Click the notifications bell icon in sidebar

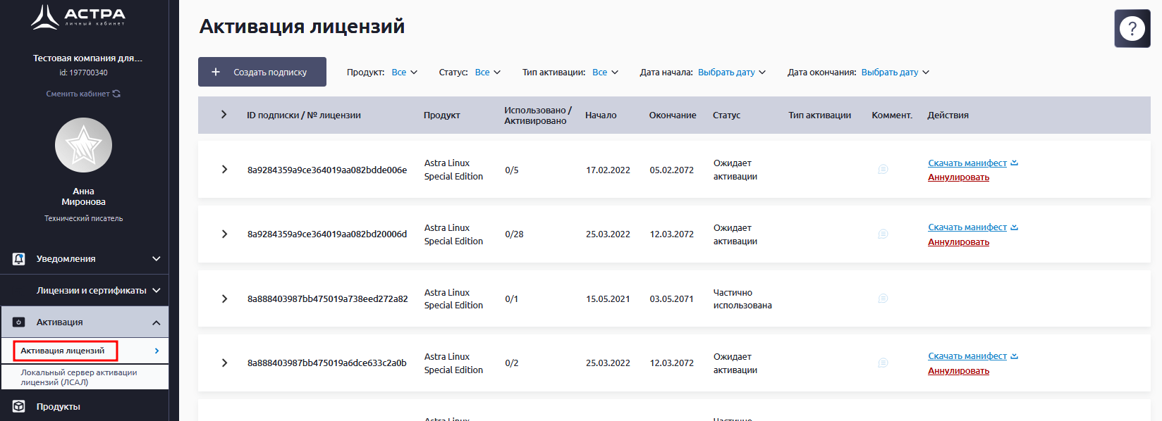(19, 259)
